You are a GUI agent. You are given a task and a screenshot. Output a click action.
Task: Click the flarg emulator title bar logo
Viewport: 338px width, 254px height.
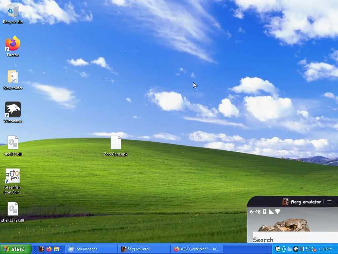pyautogui.click(x=285, y=202)
